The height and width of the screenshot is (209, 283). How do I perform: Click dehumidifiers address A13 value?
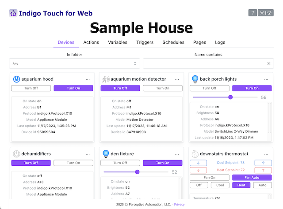pyautogui.click(x=40, y=182)
